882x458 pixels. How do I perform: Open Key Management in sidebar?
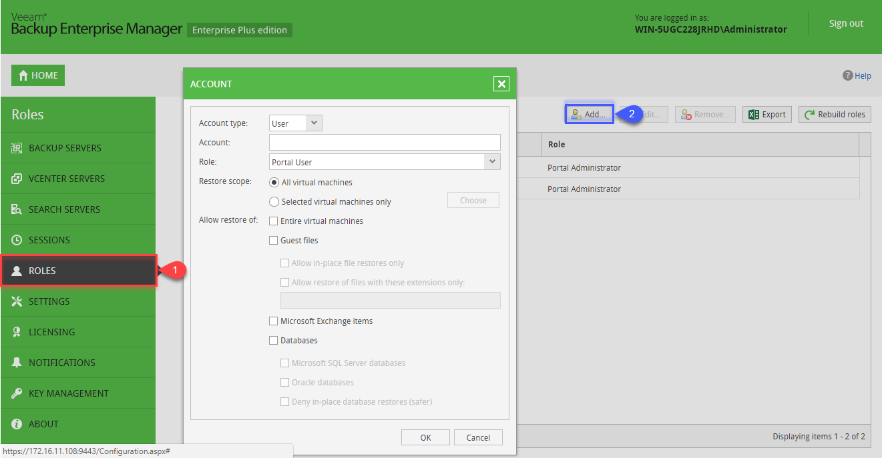tap(68, 393)
